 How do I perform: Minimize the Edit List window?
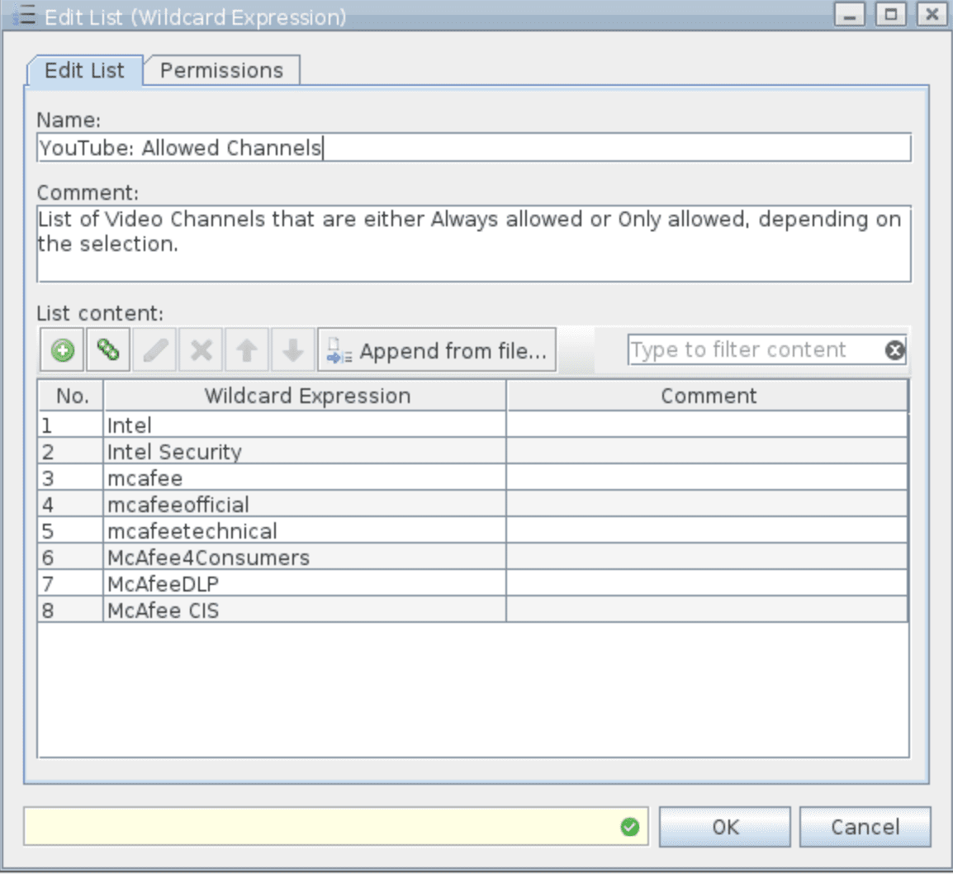850,14
